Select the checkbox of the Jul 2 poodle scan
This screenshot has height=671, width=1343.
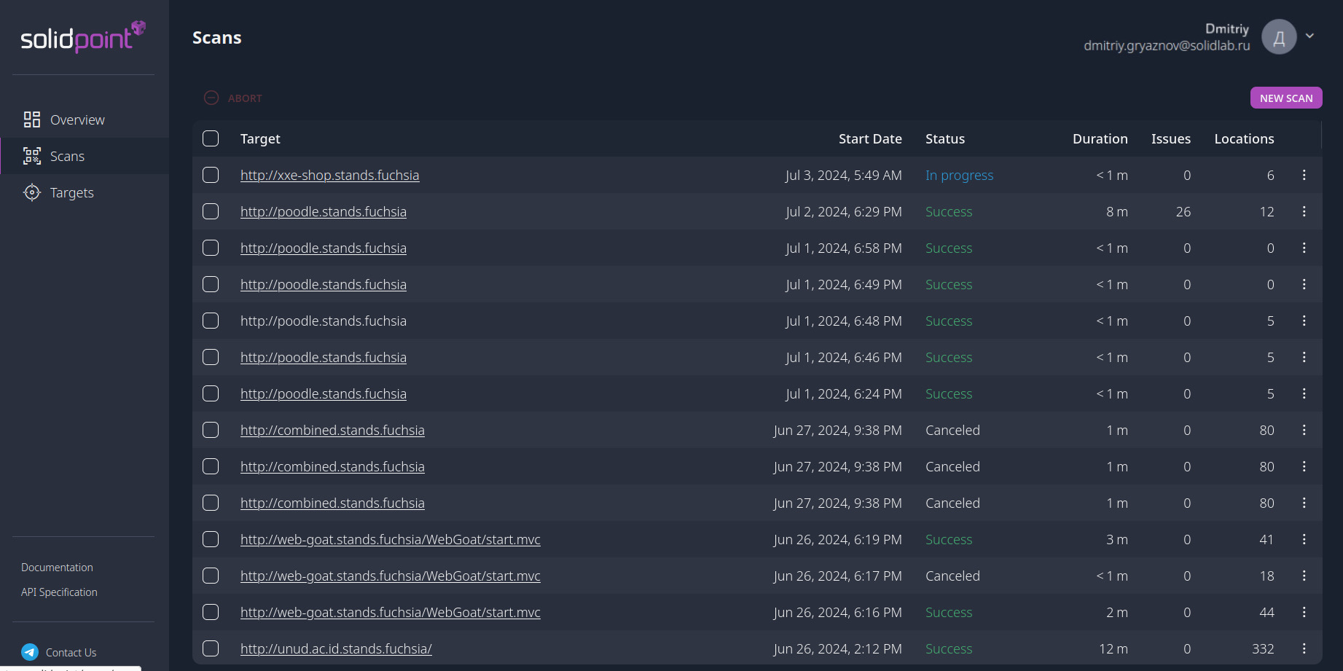click(x=211, y=211)
